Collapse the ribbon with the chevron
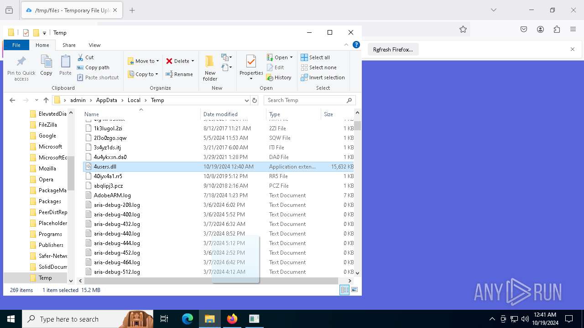 pos(346,45)
